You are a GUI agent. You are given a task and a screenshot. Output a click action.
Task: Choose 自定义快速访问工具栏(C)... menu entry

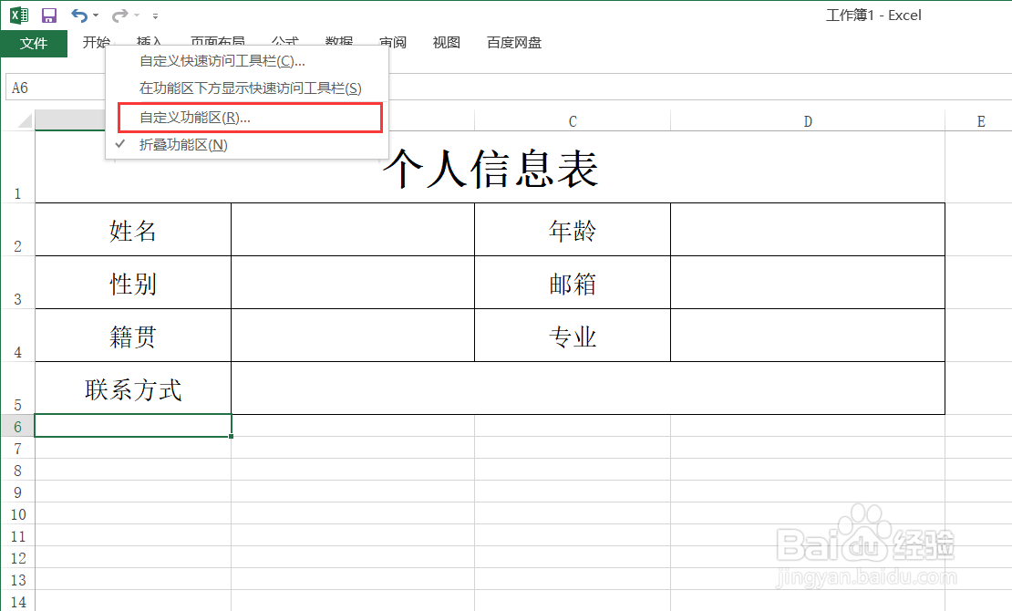pos(246,61)
